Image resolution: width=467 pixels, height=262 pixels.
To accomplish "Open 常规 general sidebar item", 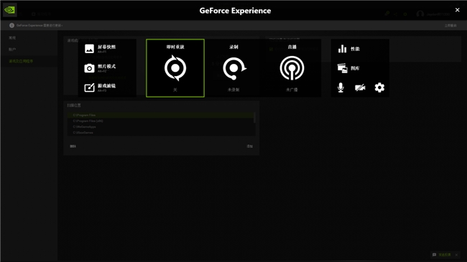I will coord(12,38).
